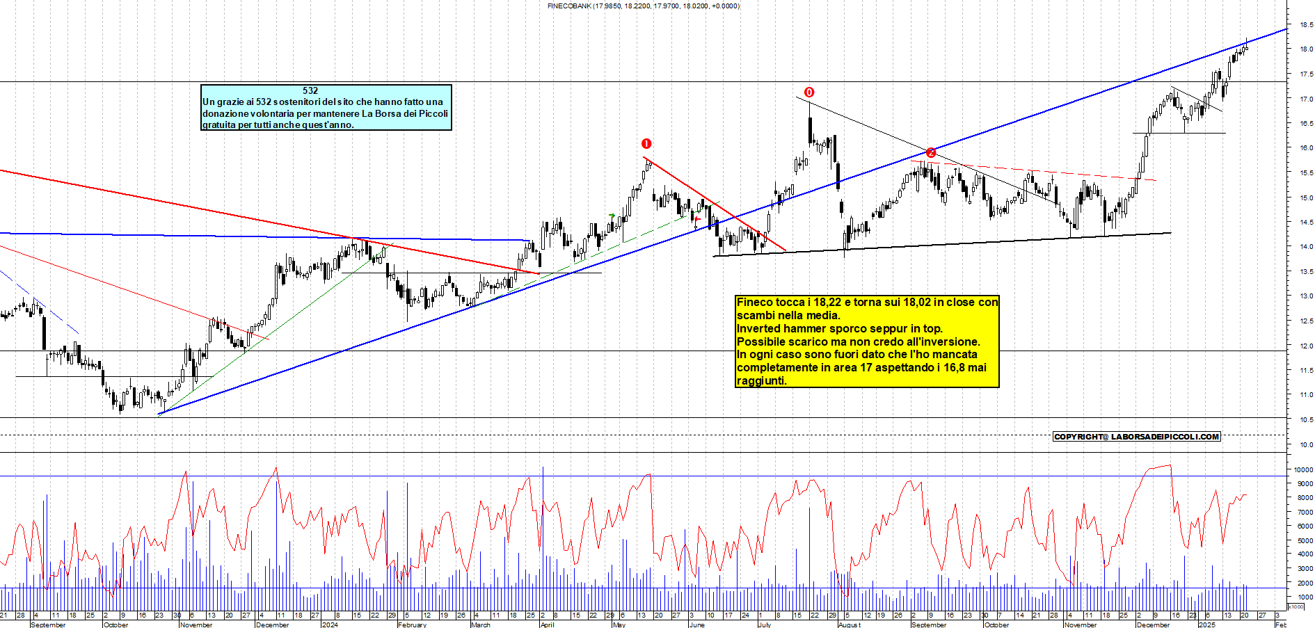1315x628 pixels.
Task: Select the word 'raggiunti.' in the yellow note
Action: (762, 381)
